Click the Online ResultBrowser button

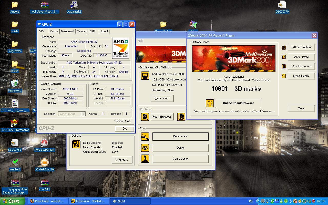(238, 103)
